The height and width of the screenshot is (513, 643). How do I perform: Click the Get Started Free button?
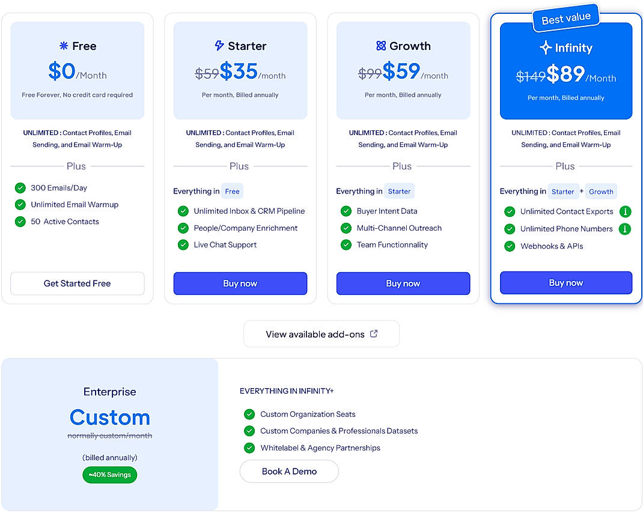point(77,284)
